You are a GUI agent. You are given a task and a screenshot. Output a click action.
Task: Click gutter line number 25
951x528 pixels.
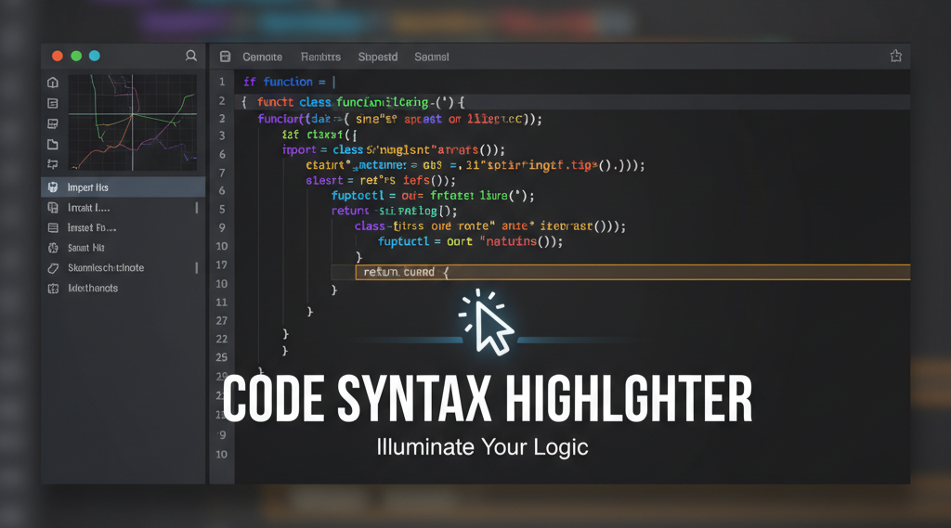221,357
